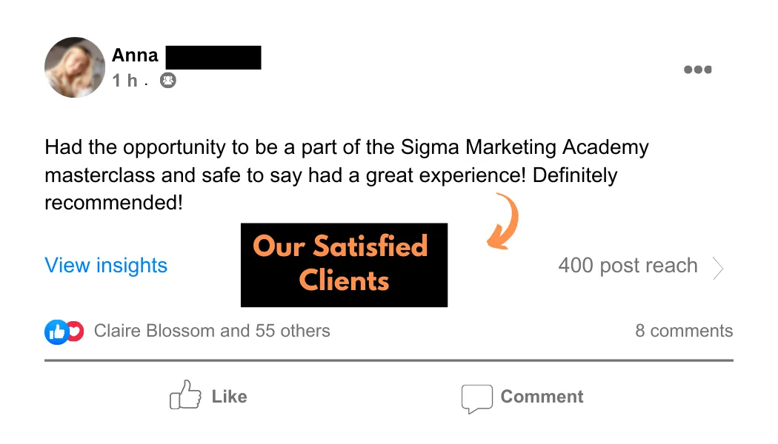Show the 8 comments
The height and width of the screenshot is (444, 778).
(x=684, y=331)
